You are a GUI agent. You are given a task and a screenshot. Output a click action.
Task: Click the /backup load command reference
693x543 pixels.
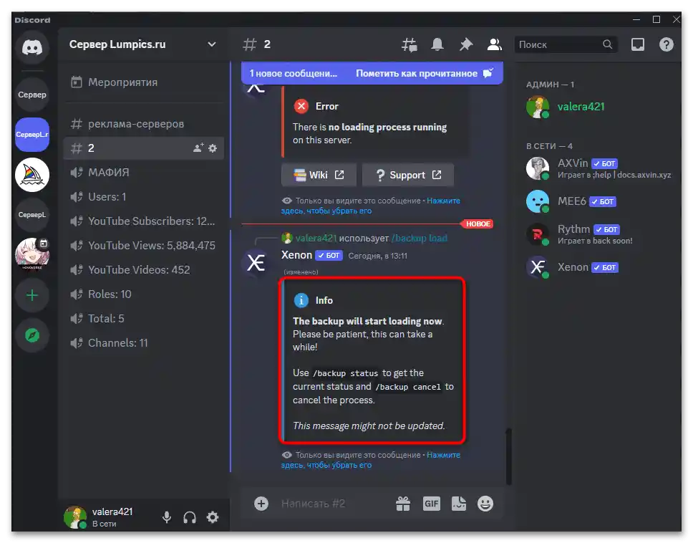(419, 239)
